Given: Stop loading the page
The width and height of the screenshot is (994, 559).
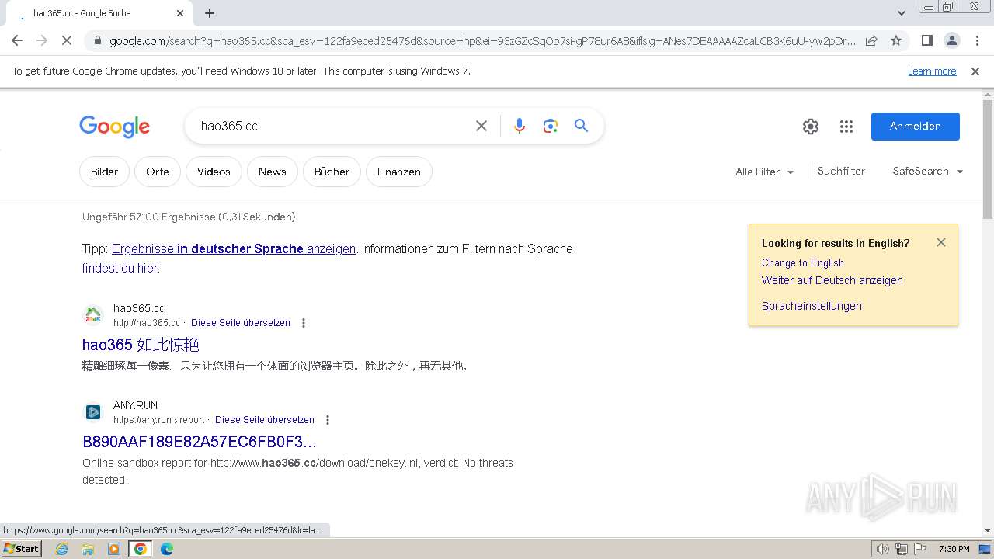Looking at the screenshot, I should [67, 40].
